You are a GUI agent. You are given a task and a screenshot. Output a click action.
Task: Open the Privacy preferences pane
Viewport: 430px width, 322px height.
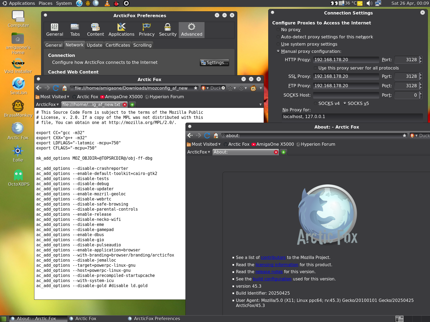pos(146,30)
